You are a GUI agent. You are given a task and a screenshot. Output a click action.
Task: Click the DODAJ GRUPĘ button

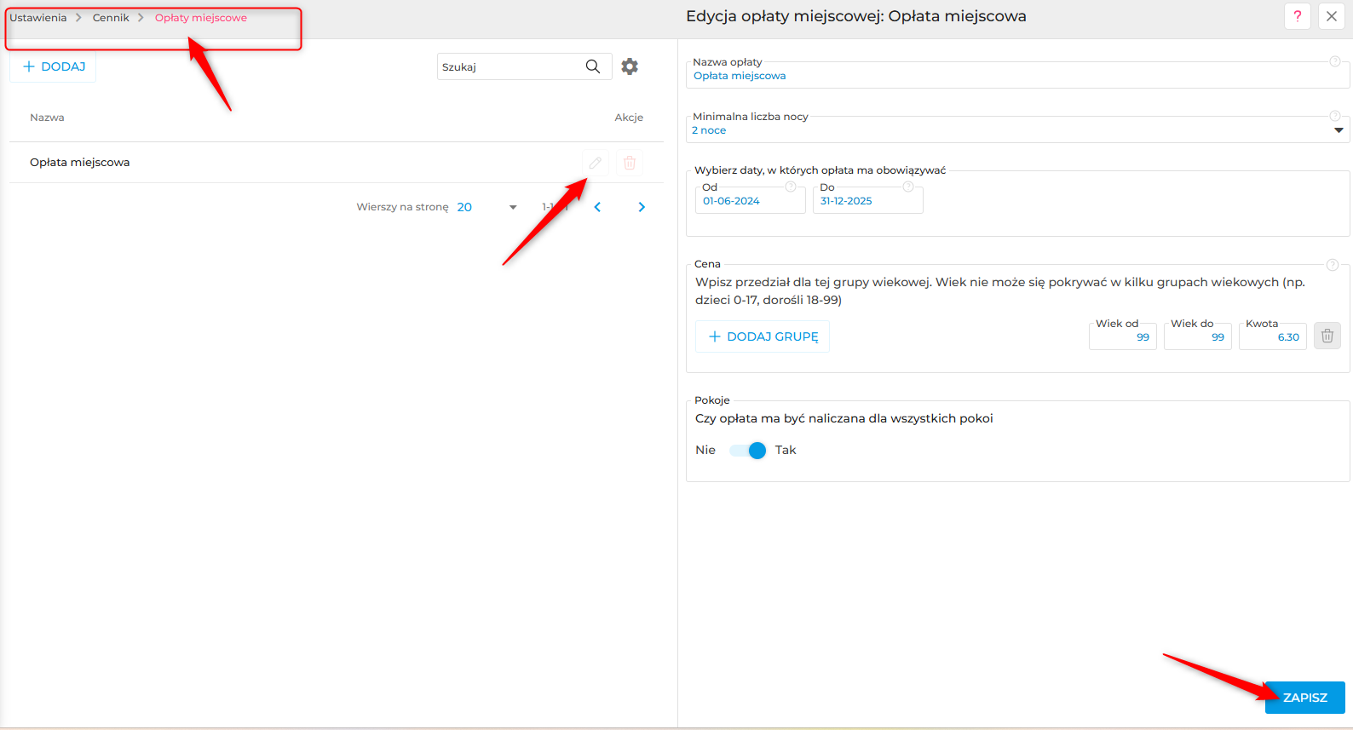[763, 336]
